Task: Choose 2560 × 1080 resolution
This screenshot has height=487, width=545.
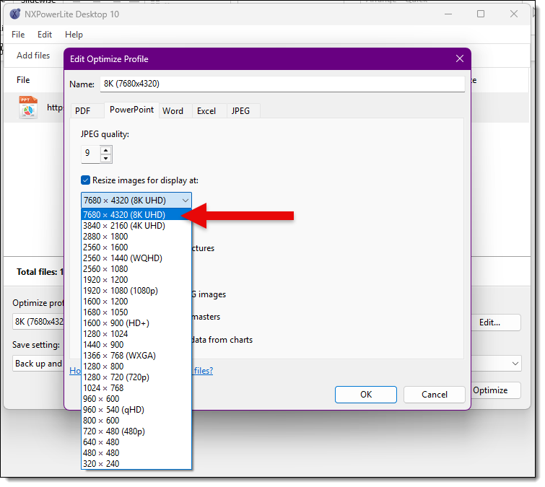Action: (x=136, y=269)
